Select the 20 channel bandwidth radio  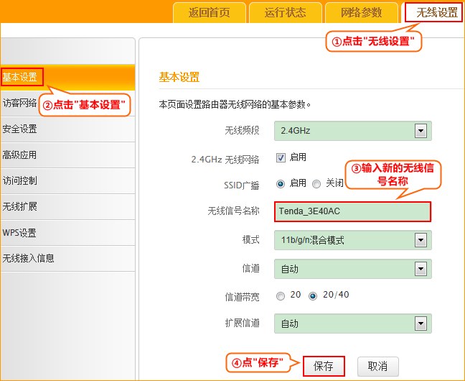(x=281, y=295)
